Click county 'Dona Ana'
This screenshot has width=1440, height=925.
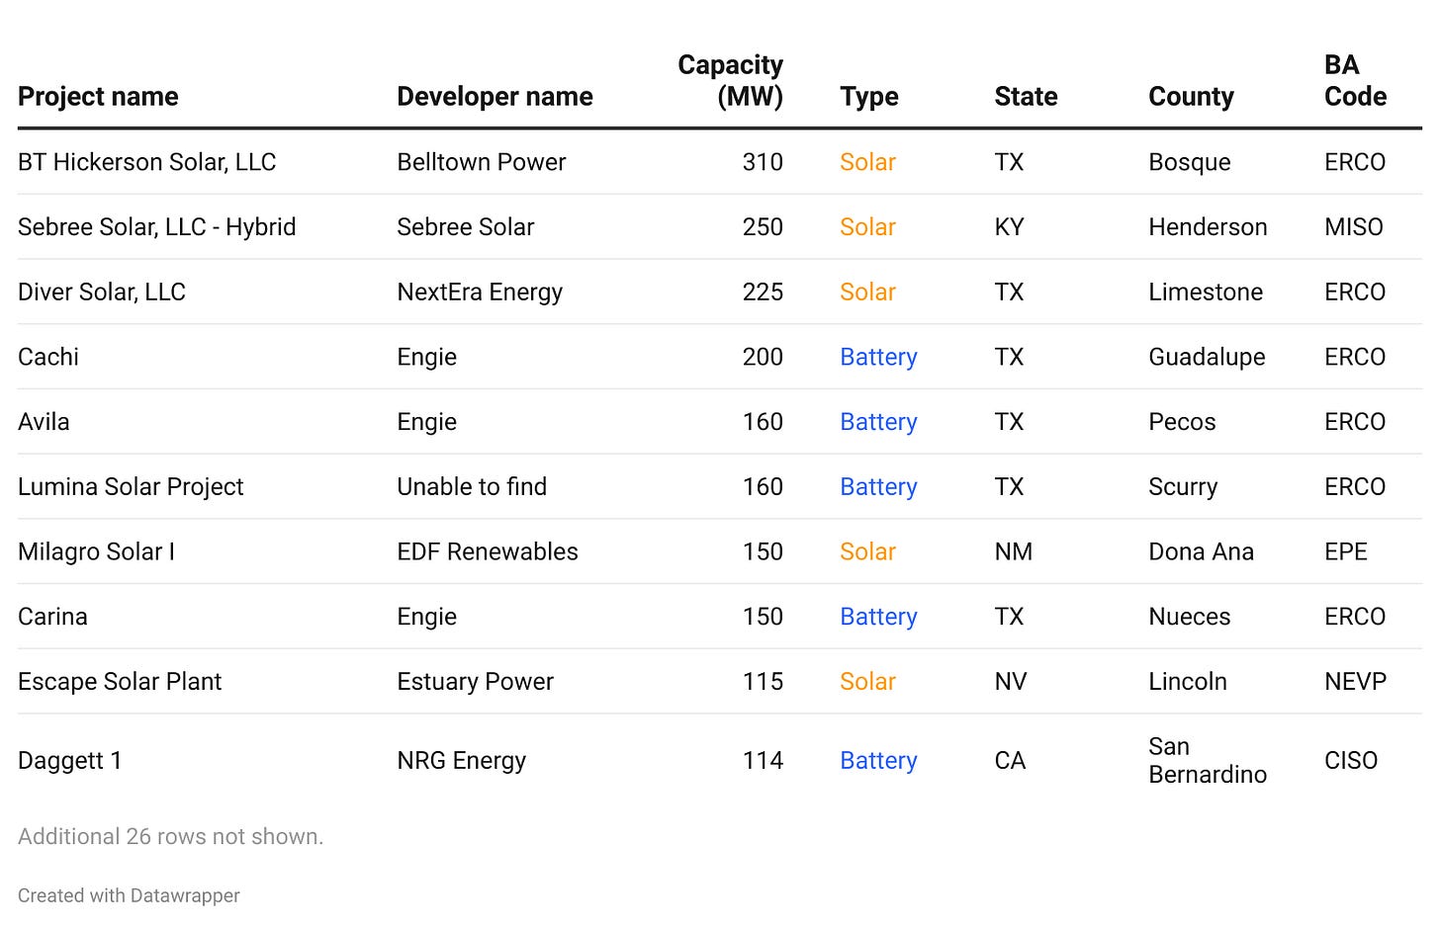point(1201,551)
